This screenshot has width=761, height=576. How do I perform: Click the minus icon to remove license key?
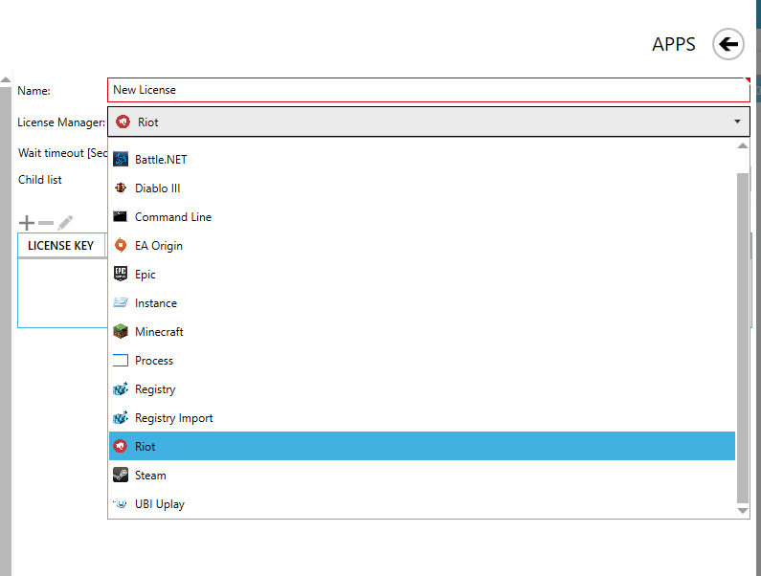tap(46, 223)
